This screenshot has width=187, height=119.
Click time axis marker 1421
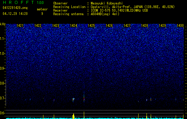(x=20, y=26)
